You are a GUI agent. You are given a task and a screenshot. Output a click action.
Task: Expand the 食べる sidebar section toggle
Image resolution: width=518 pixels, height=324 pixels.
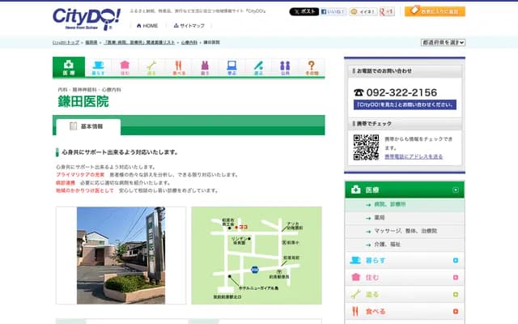click(456, 311)
